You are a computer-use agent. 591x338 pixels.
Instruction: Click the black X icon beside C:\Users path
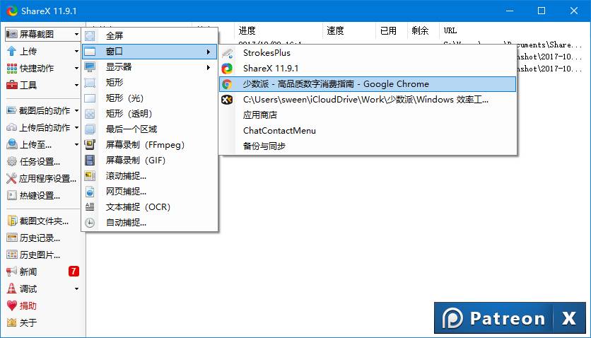[x=227, y=100]
